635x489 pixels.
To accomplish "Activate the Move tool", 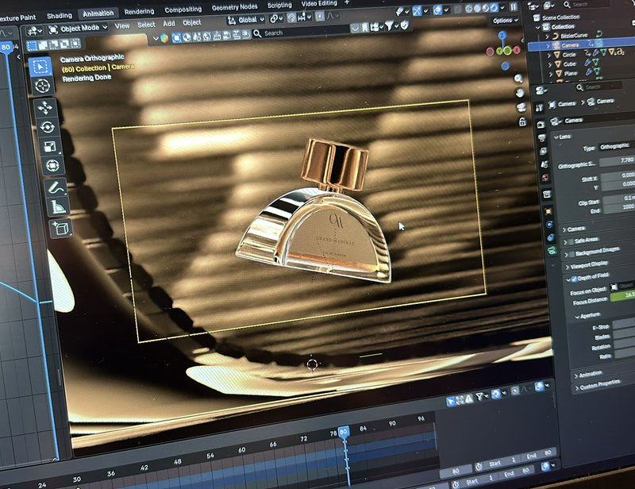I will [45, 108].
